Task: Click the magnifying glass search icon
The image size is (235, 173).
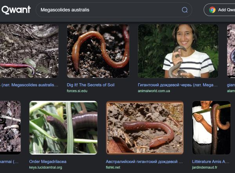Action: (184, 10)
